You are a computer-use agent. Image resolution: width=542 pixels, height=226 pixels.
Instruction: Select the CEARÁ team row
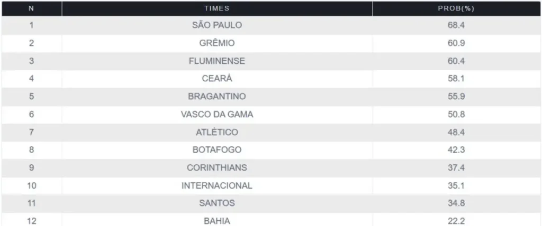(x=216, y=79)
